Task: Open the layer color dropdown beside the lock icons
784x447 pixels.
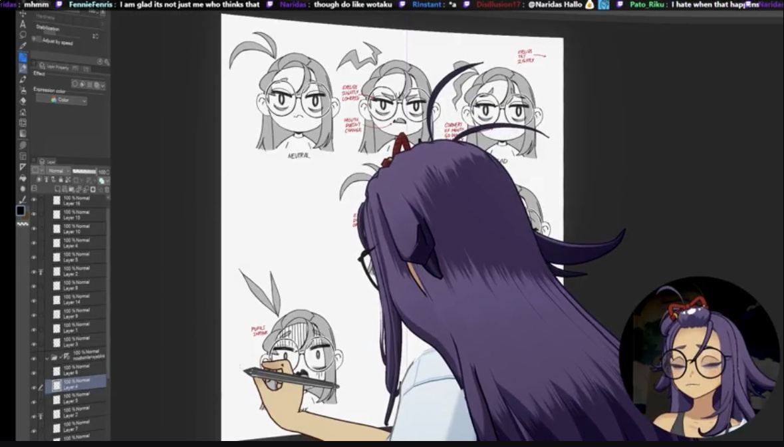Action: click(104, 180)
